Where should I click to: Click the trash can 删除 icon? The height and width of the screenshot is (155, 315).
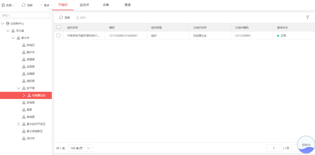(x=78, y=18)
